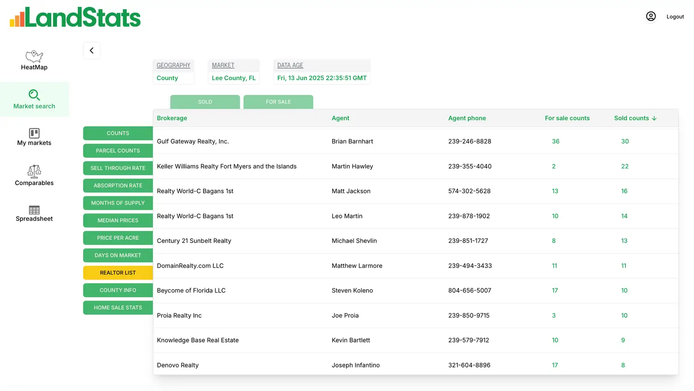The width and height of the screenshot is (694, 391).
Task: Collapse panel with back chevron button
Action: (92, 50)
